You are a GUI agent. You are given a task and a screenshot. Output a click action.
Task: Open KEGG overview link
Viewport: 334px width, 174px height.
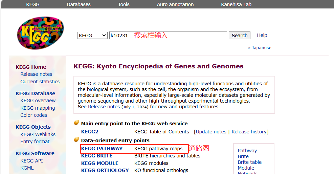tap(38, 101)
